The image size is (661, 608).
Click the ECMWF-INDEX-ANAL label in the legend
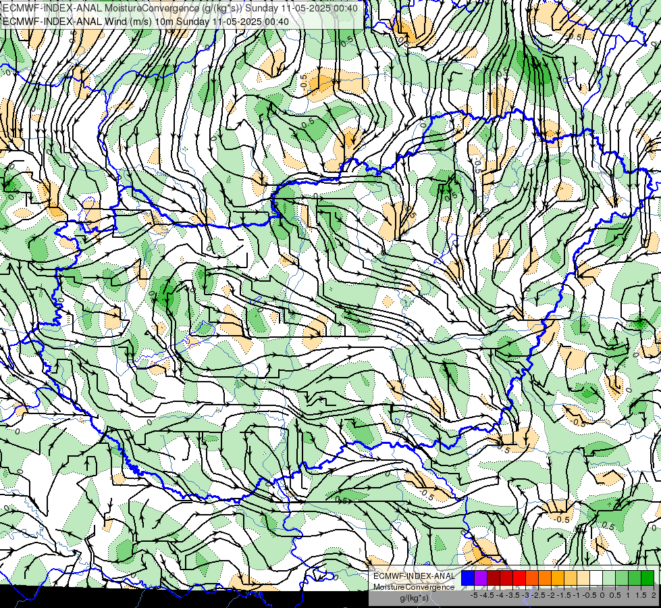(414, 576)
